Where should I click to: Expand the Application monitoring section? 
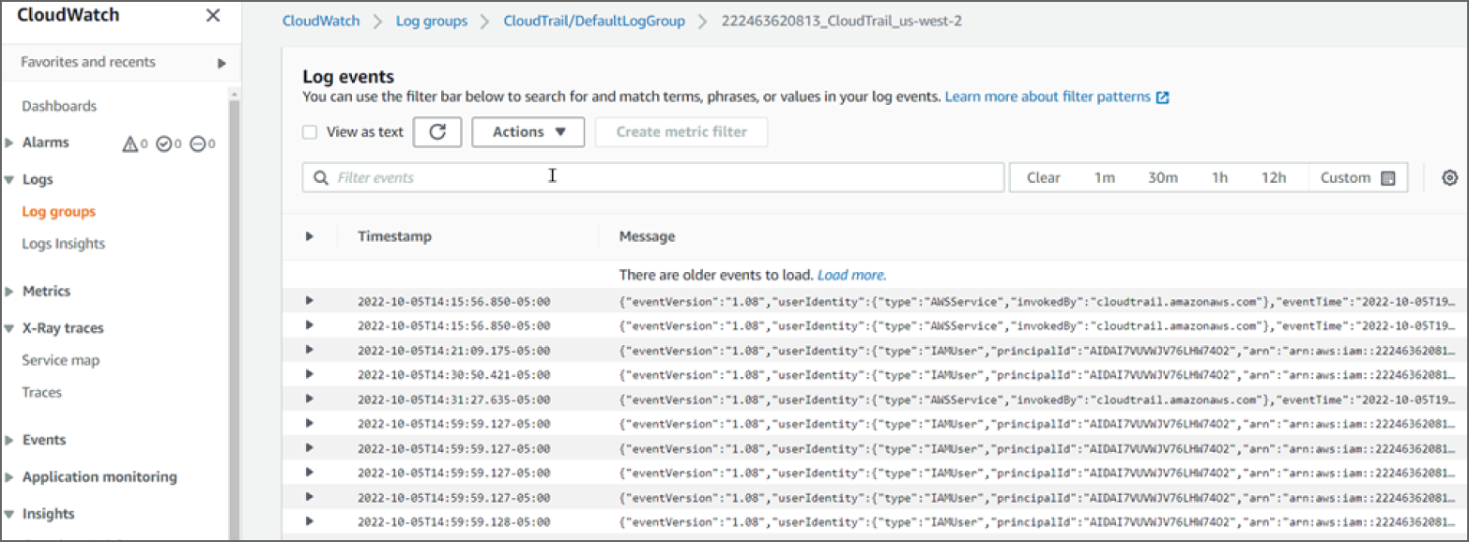pyautogui.click(x=9, y=476)
